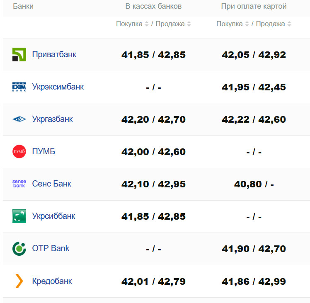Click the Ukrsibbank green logo icon
This screenshot has height=303, width=310.
point(19,216)
